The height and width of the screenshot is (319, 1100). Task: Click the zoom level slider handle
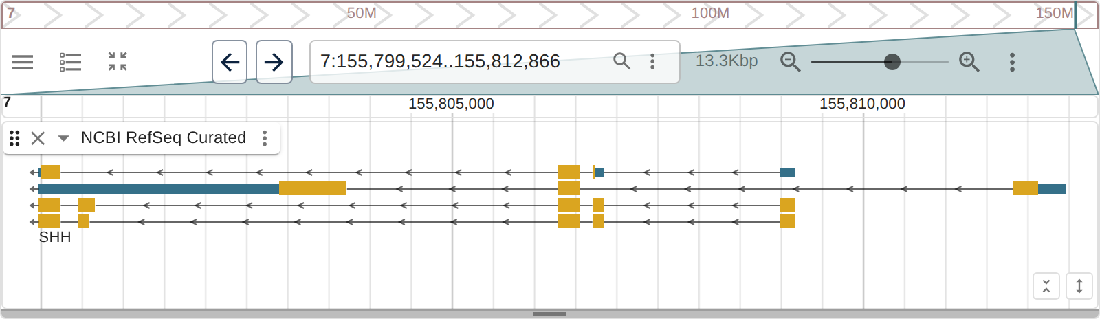pos(892,62)
